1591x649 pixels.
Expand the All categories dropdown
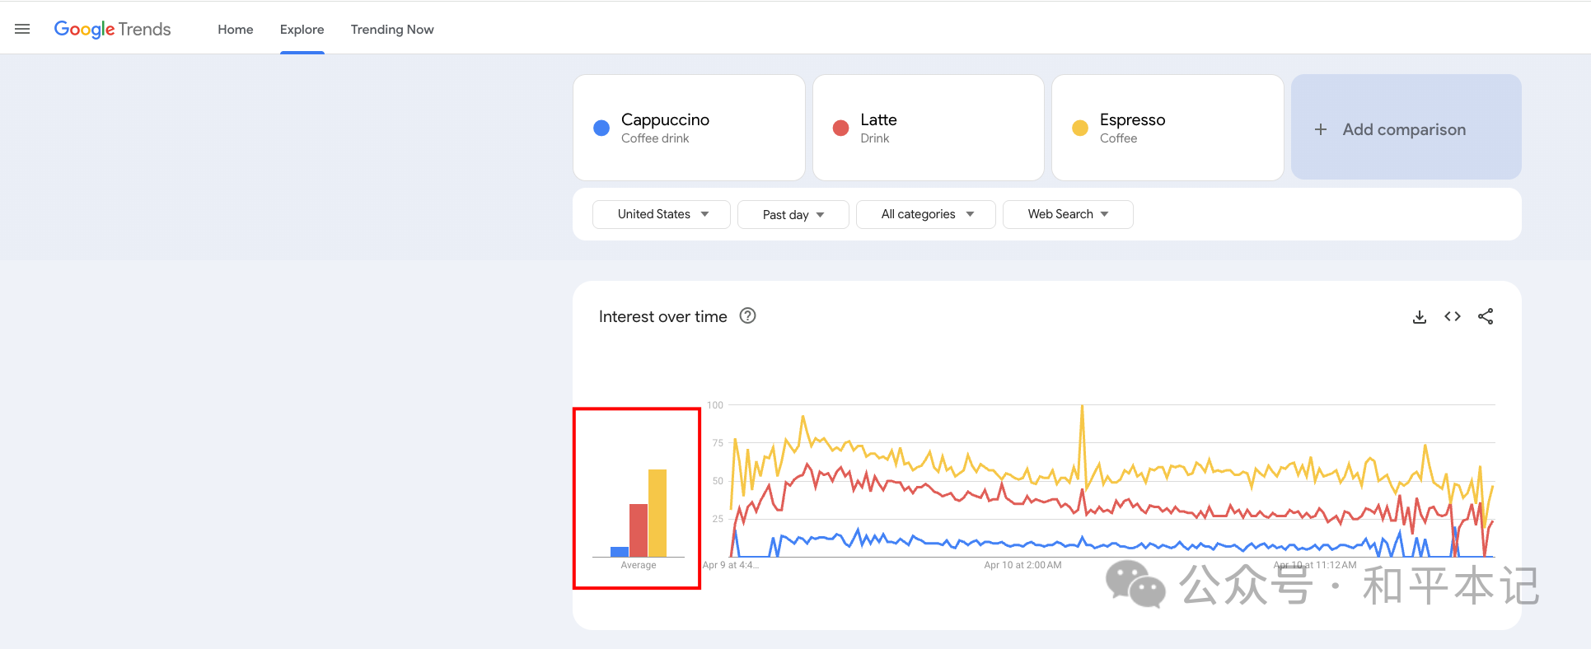[926, 214]
